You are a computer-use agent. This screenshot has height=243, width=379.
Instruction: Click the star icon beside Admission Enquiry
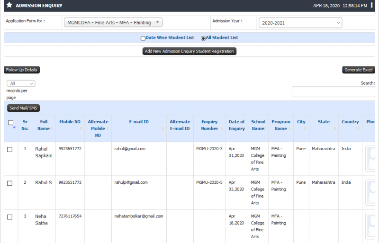click(9, 5)
